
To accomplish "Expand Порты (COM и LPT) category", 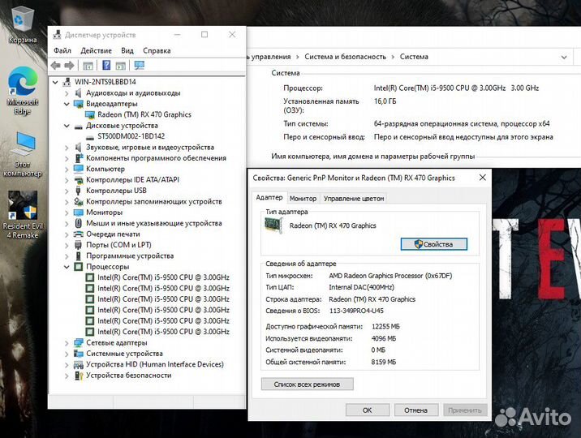I will pos(67,246).
